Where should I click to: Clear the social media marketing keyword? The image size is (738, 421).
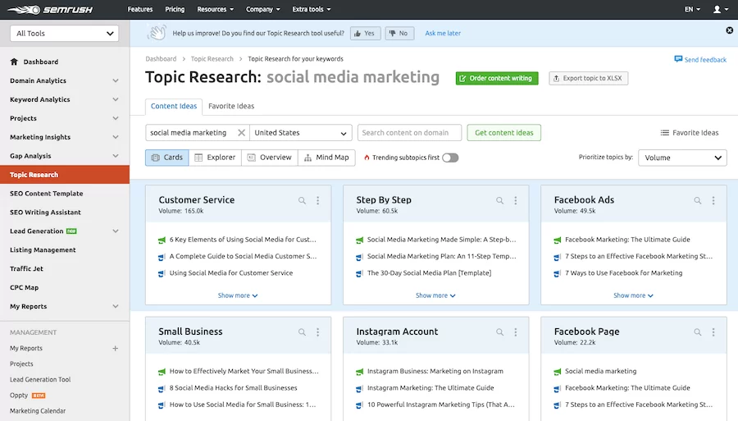(x=241, y=133)
